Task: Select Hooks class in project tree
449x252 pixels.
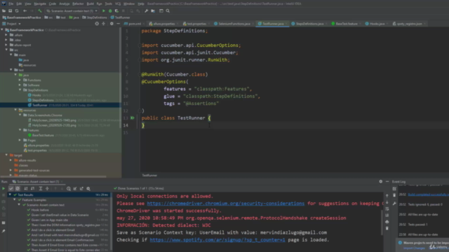Action: point(36,95)
